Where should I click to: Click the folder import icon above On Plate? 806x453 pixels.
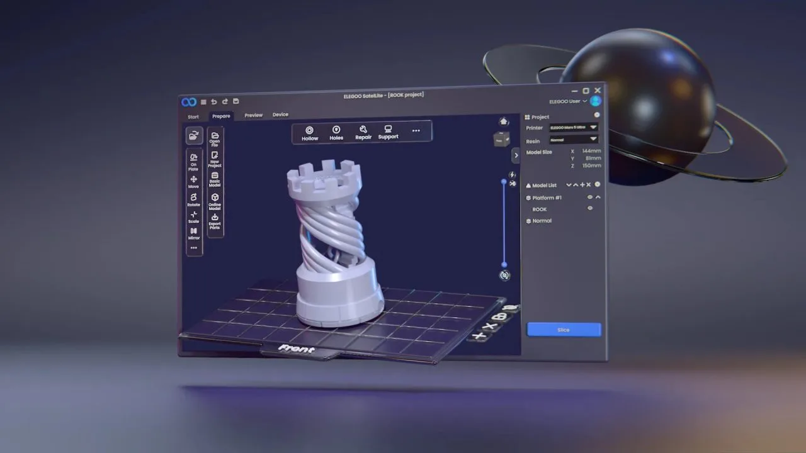click(x=194, y=135)
